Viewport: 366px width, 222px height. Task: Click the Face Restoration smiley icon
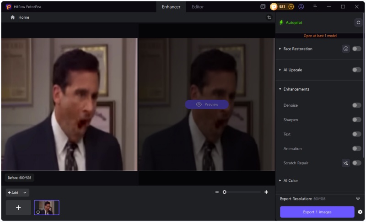(346, 49)
